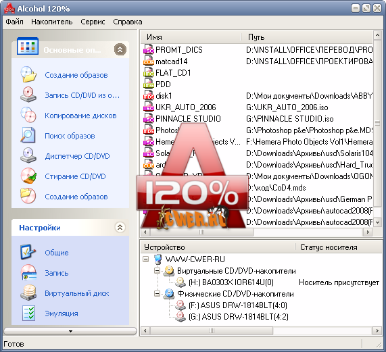
Task: Click the sidebar scroll-down arrow bar
Action: [x=70, y=331]
